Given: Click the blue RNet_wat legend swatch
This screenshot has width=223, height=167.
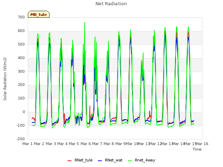Looking at the screenshot, I should pos(100,161).
